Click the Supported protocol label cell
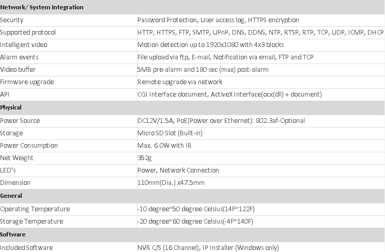The height and width of the screenshot is (252, 385). [28, 33]
